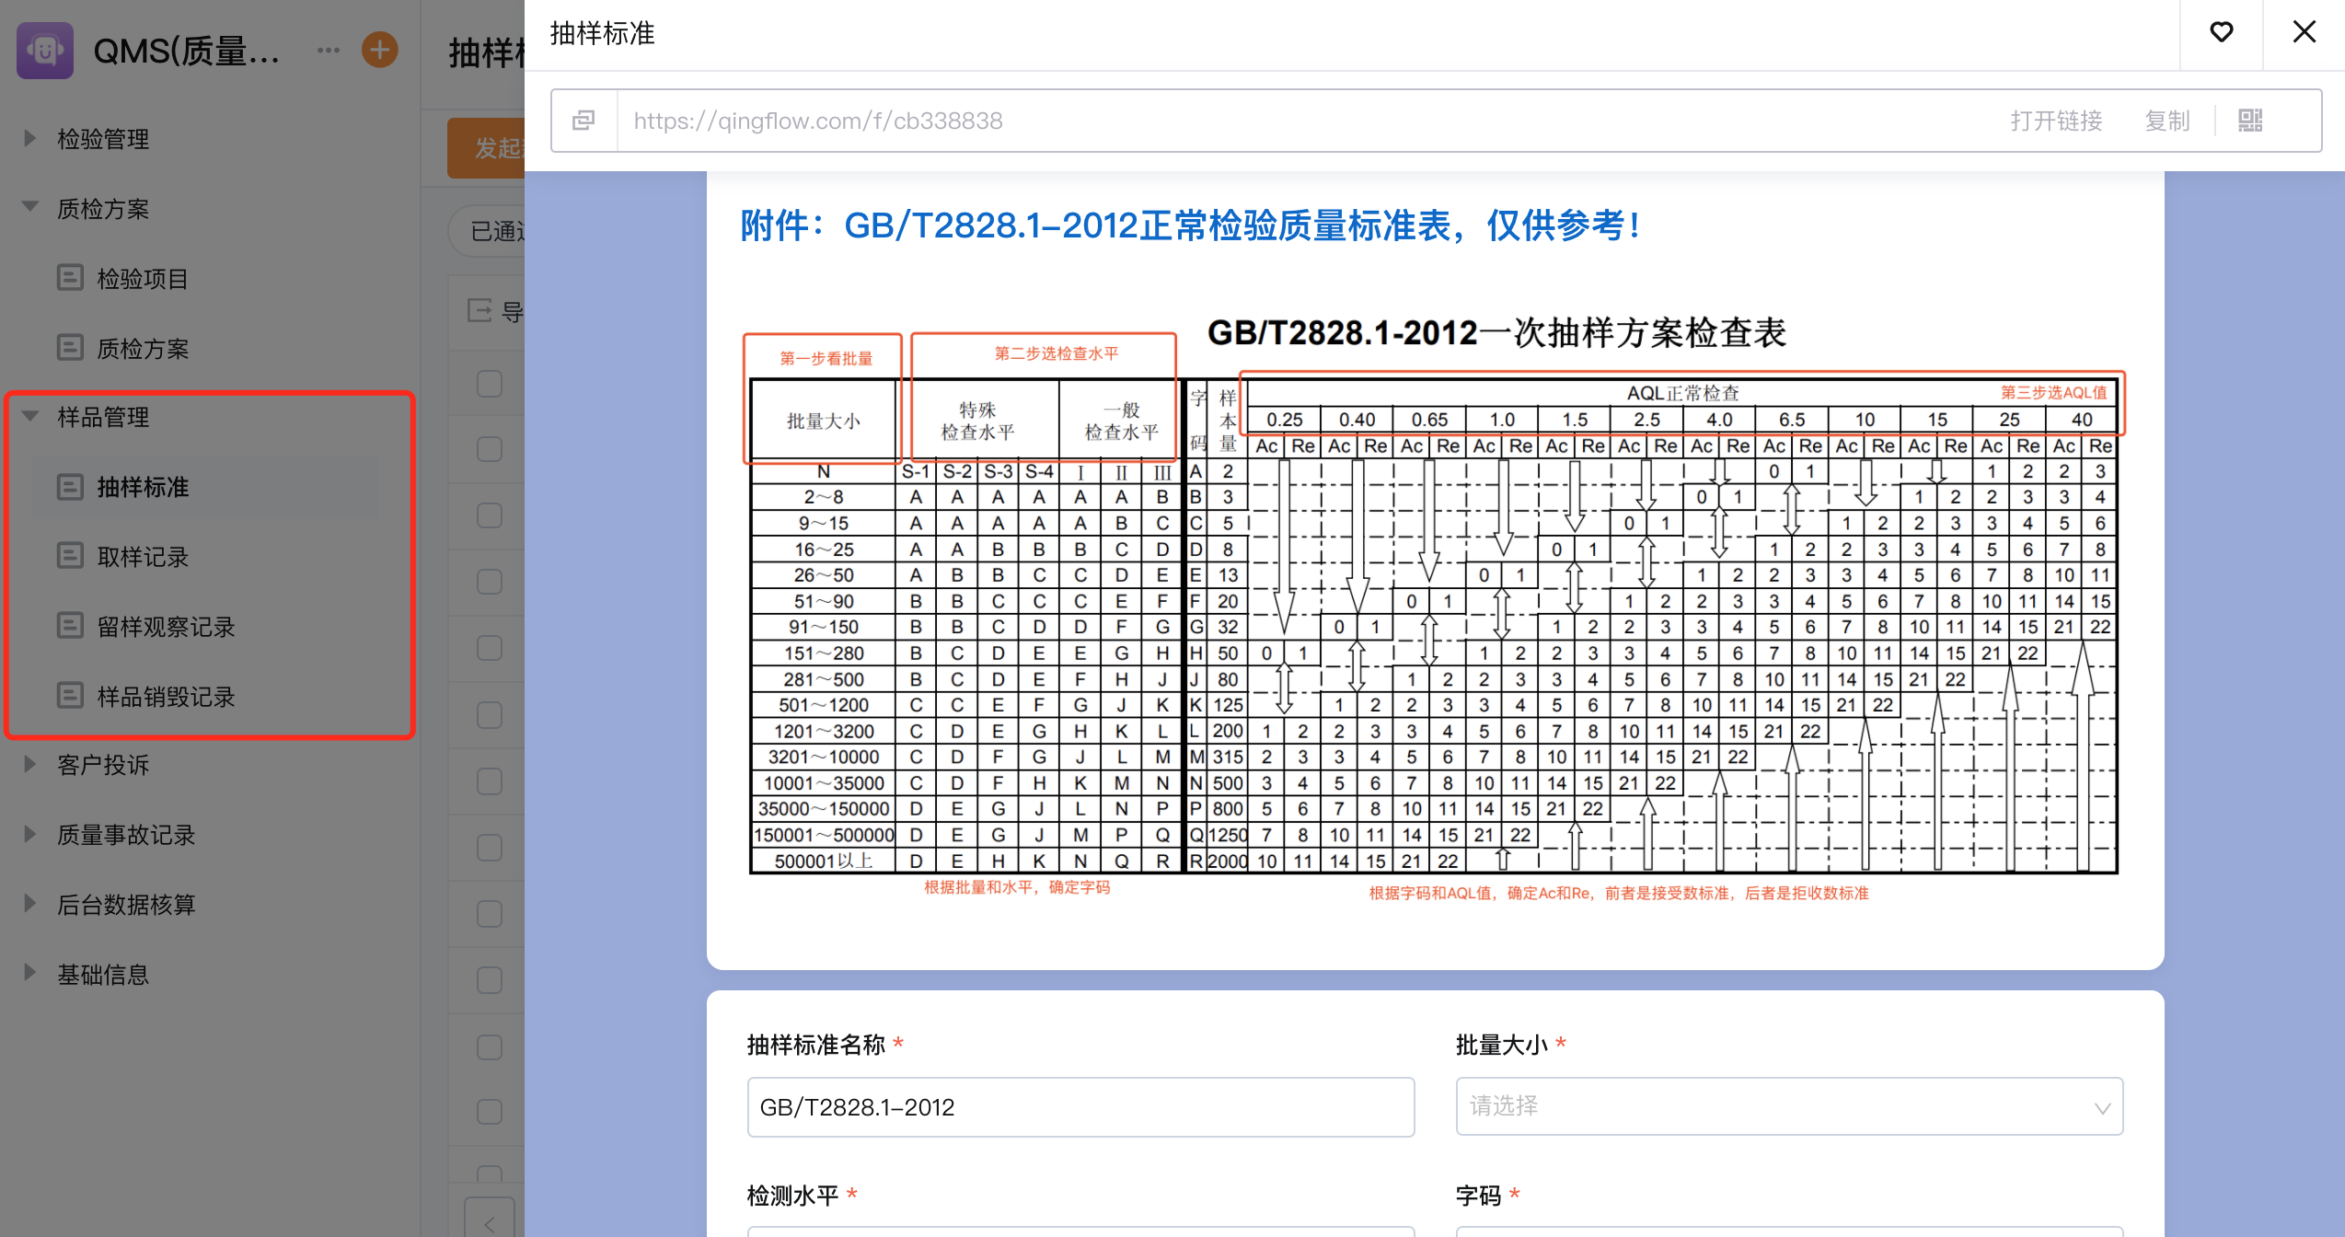Show the QR code for the form link
Viewport: 2345px width, 1237px height.
[x=2251, y=121]
